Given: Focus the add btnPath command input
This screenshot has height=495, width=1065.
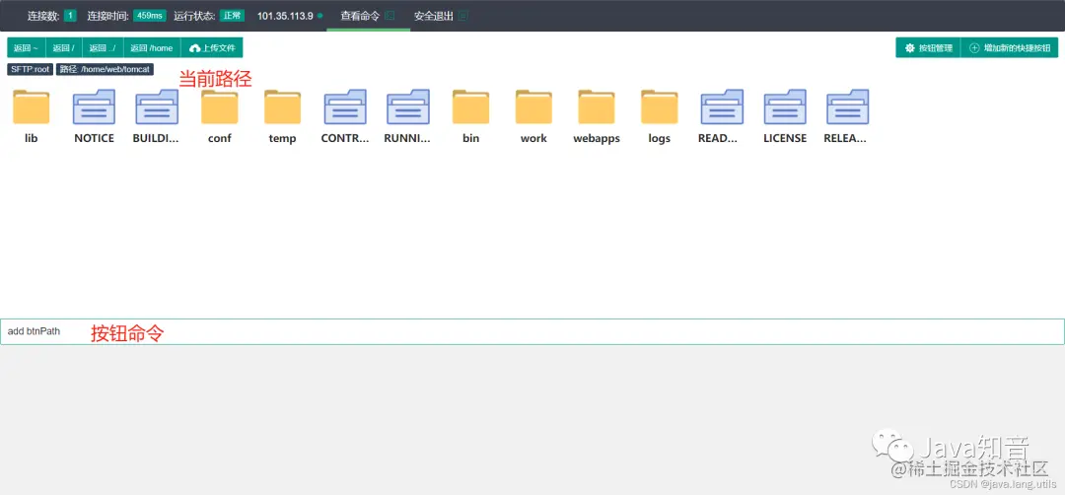Looking at the screenshot, I should click(x=532, y=331).
